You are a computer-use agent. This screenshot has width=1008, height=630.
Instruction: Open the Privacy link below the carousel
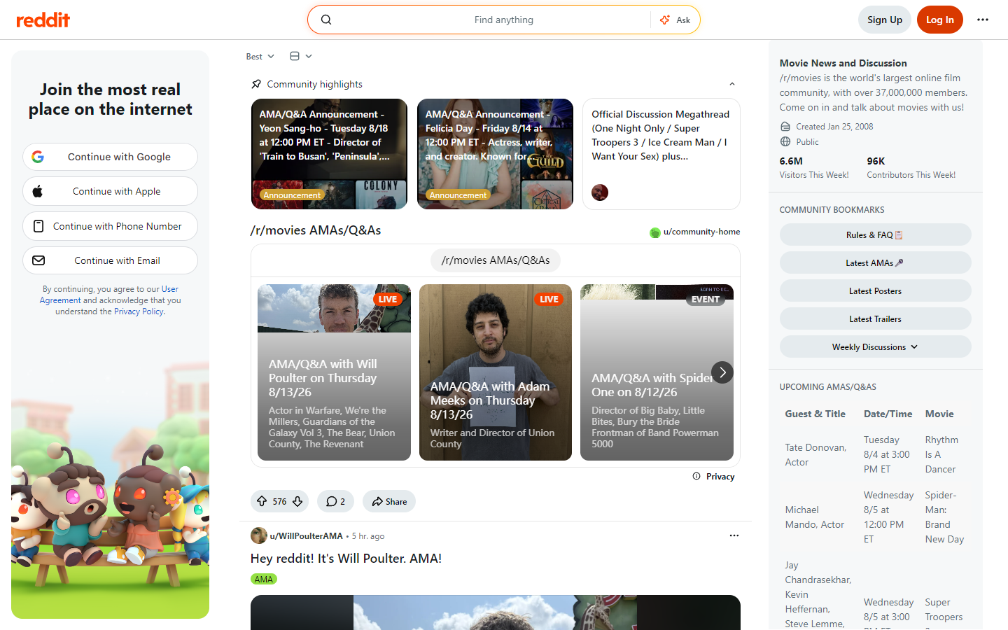tap(720, 477)
